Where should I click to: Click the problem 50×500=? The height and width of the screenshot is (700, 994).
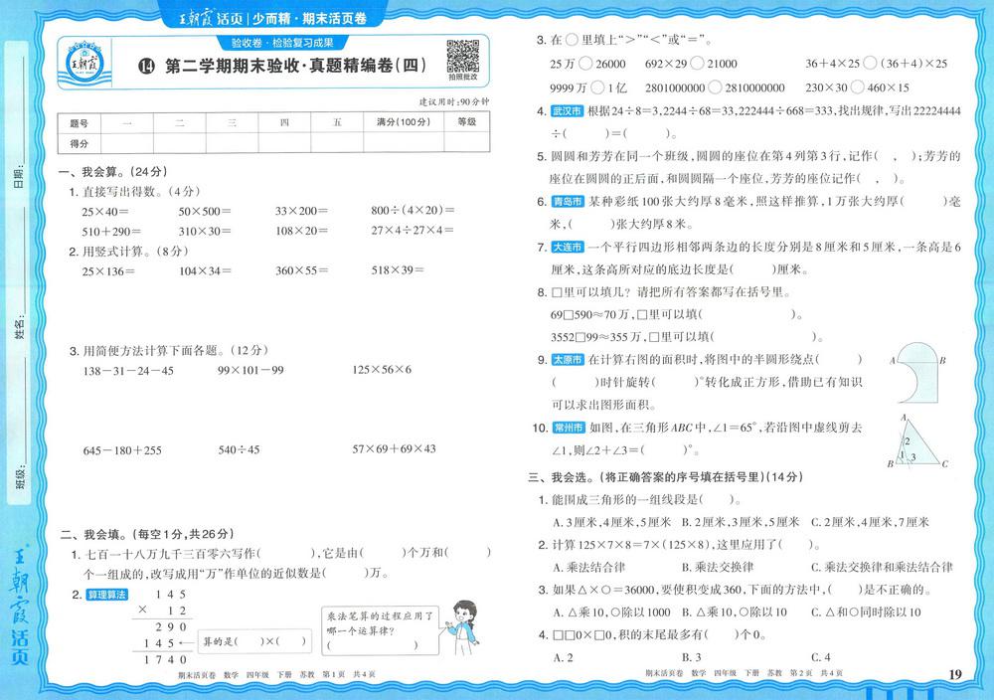pyautogui.click(x=205, y=211)
